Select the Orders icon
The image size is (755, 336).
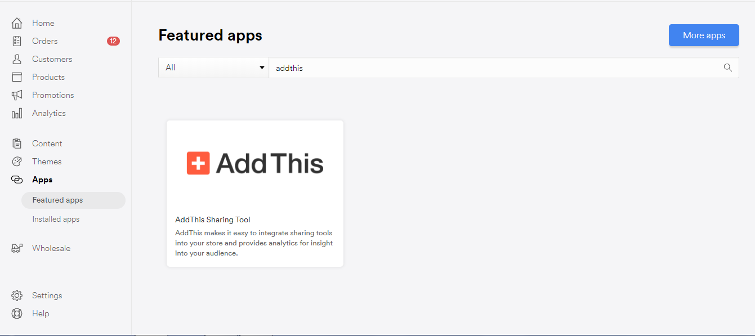[17, 41]
